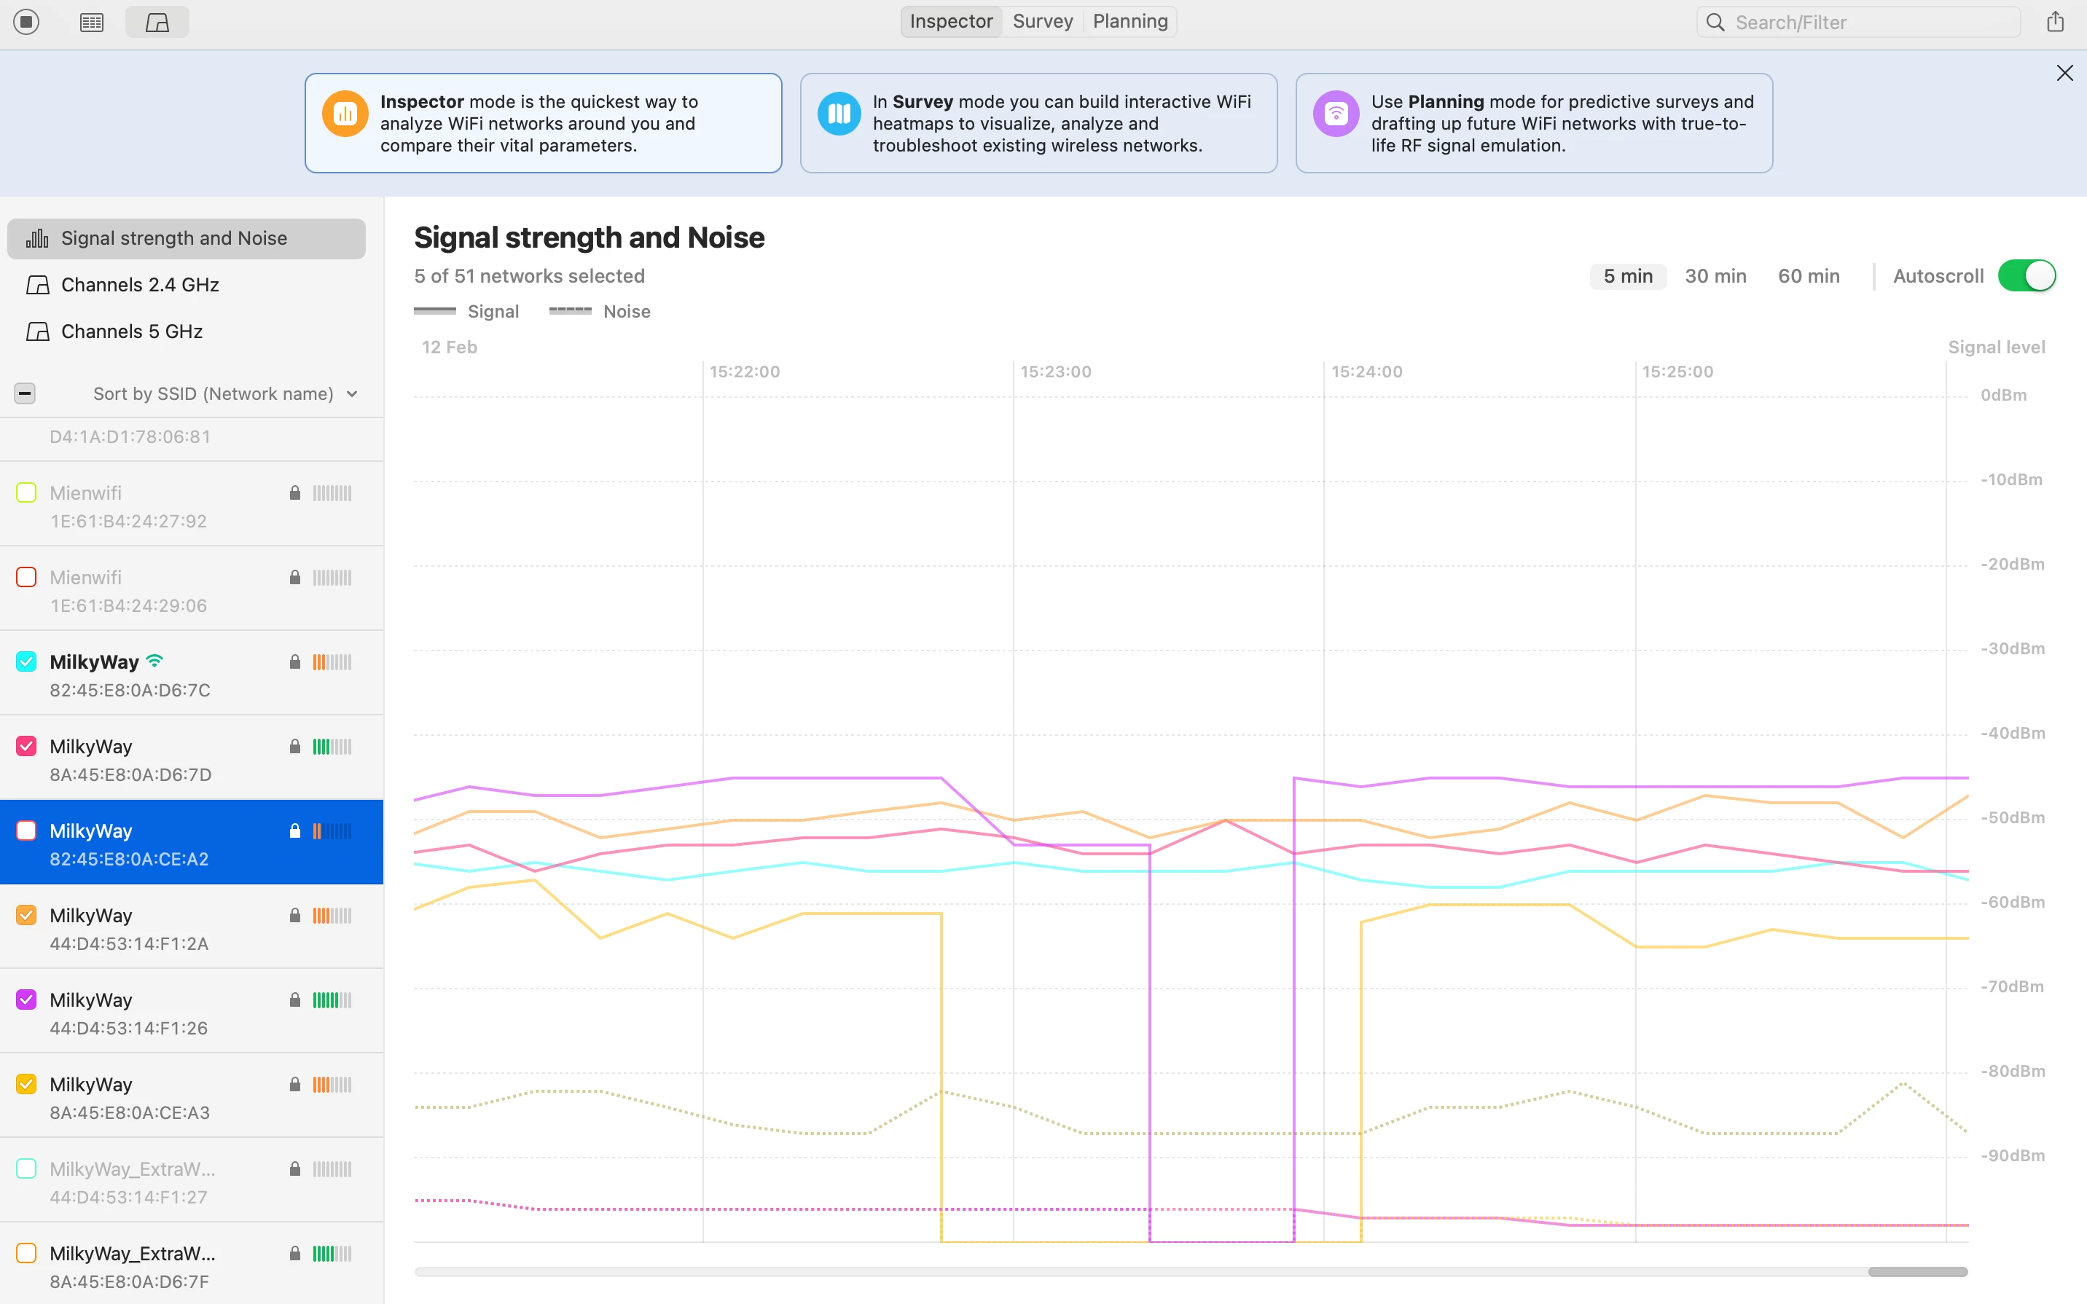The width and height of the screenshot is (2087, 1304).
Task: Turn off the Autoscroll switch
Action: click(2026, 276)
